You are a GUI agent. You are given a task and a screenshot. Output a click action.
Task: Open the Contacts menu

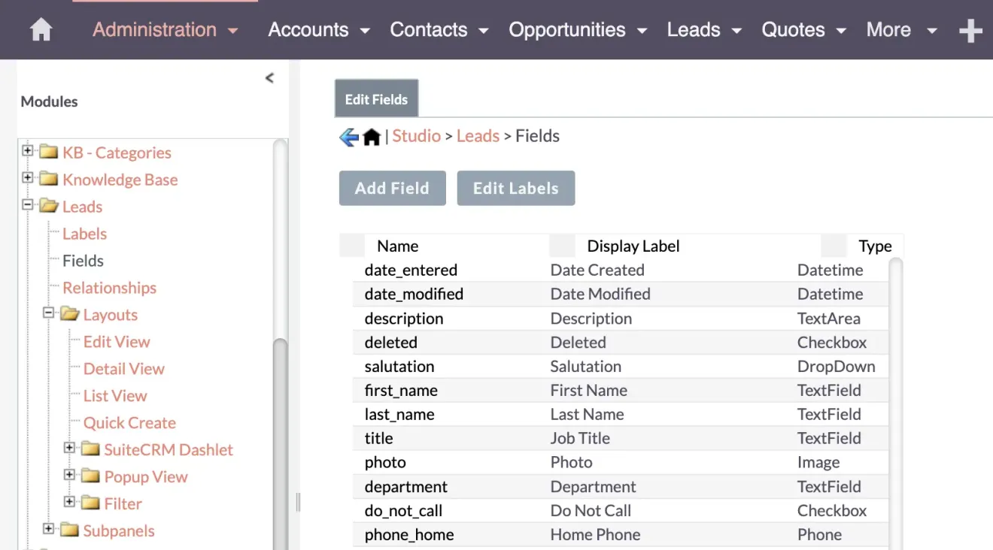(430, 30)
